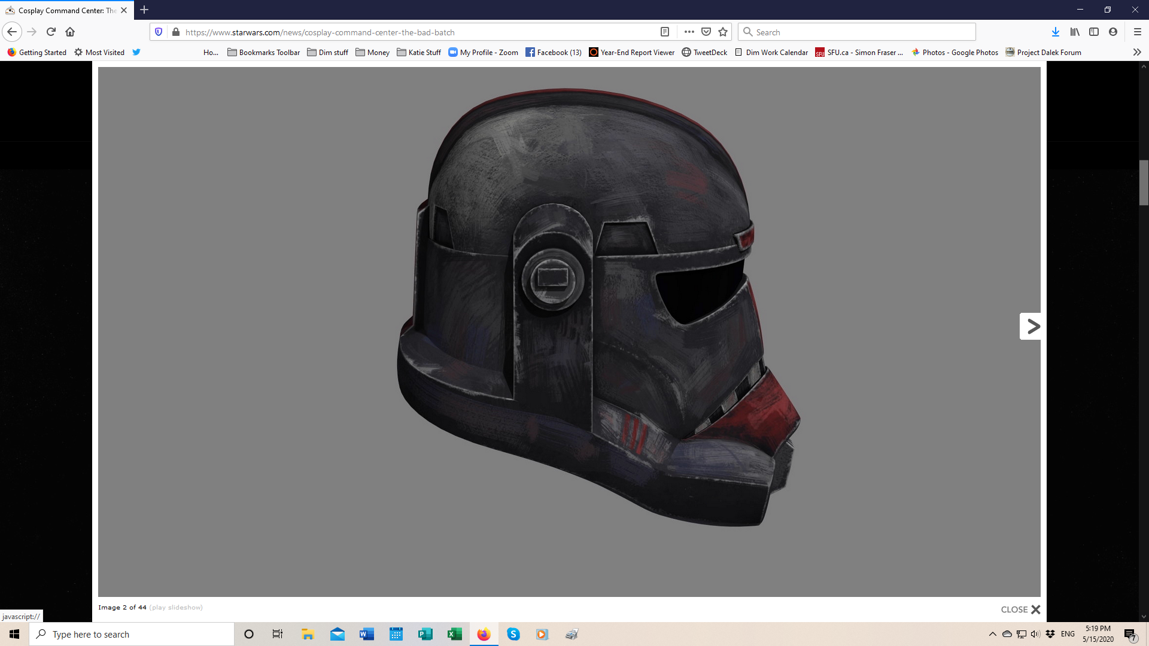Open the Firefox home page
This screenshot has width=1149, height=646.
pyautogui.click(x=70, y=32)
